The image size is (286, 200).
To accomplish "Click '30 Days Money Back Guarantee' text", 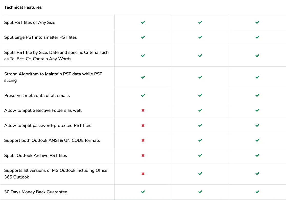I will point(36,192).
